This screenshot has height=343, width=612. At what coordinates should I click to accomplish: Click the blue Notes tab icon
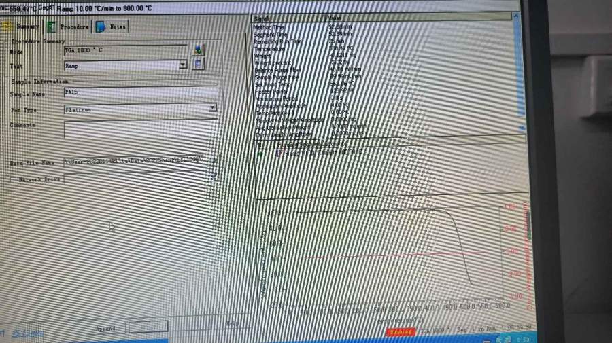click(101, 26)
